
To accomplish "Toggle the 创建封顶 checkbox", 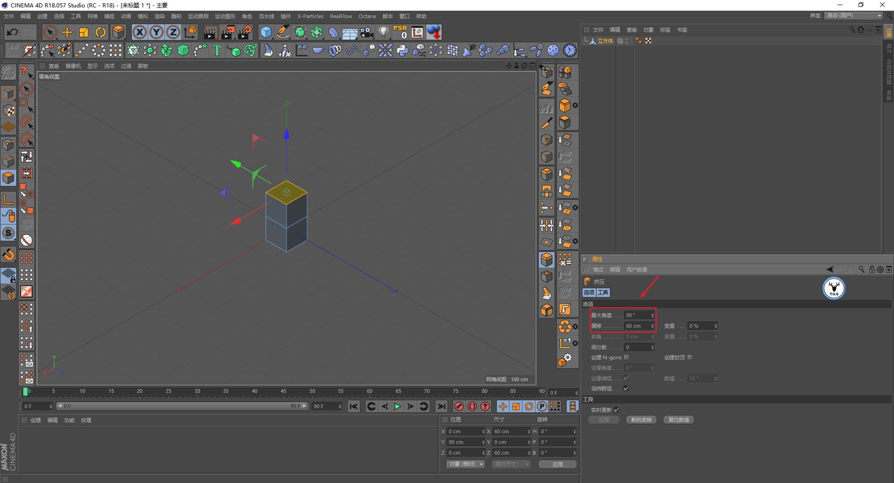I will click(690, 357).
